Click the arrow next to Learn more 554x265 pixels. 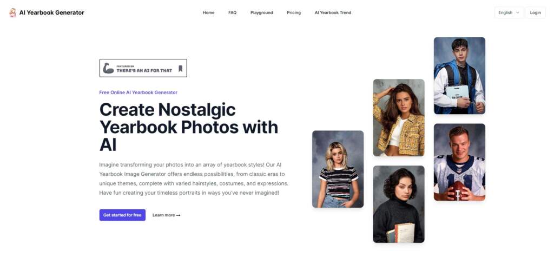point(178,215)
